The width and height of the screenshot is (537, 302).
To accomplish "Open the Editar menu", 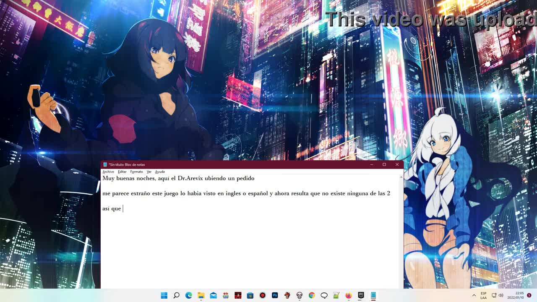I will (x=122, y=172).
